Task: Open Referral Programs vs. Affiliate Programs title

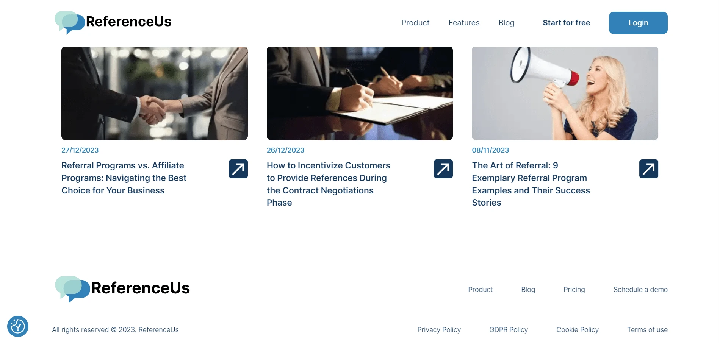Action: pyautogui.click(x=124, y=178)
